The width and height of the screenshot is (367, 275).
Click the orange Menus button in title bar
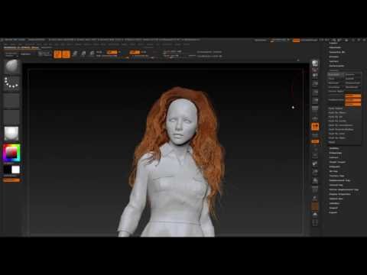(x=296, y=40)
